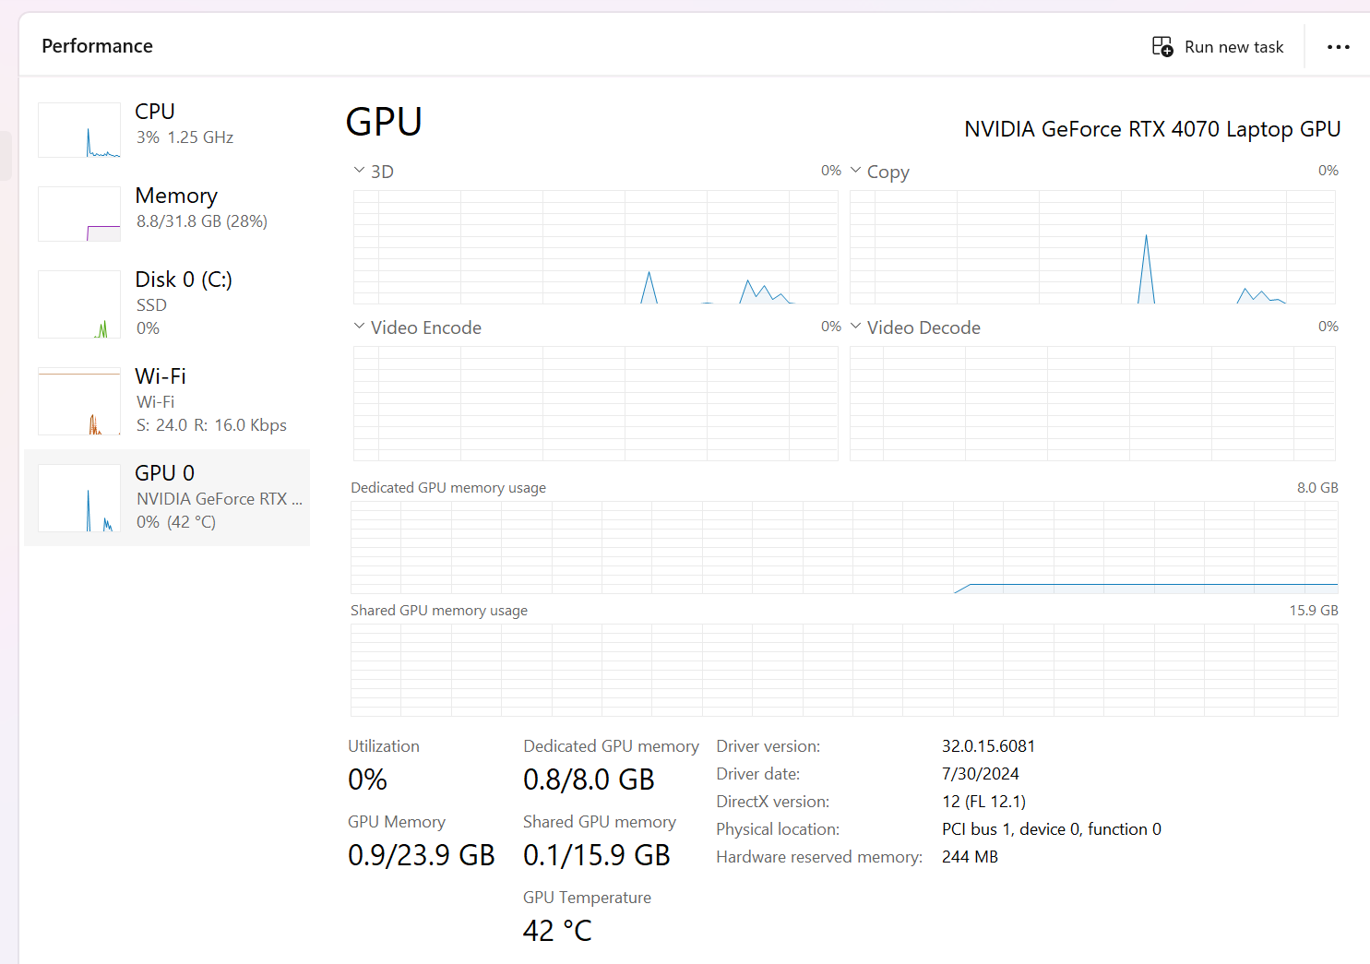The image size is (1370, 964).
Task: Click the "GPU Temperature" label
Action: coord(587,898)
